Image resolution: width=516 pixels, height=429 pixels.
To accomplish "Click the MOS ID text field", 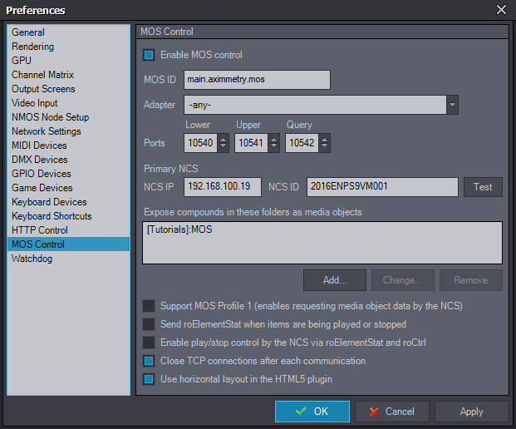I will tap(257, 80).
